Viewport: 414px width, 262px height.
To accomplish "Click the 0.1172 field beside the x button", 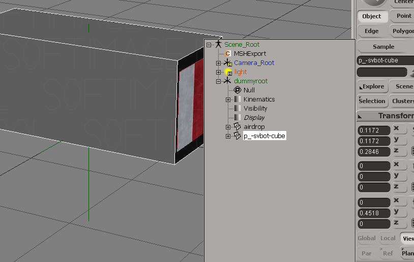I will [374, 130].
